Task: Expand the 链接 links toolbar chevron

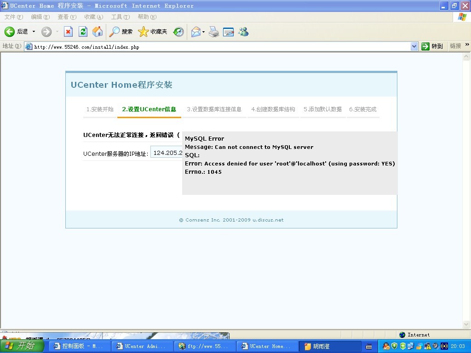Action: [x=467, y=45]
